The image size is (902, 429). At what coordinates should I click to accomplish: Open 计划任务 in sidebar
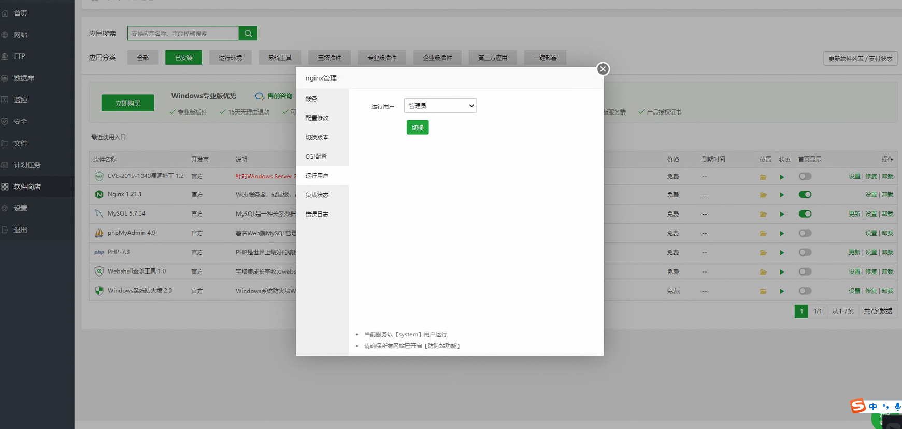tap(37, 165)
